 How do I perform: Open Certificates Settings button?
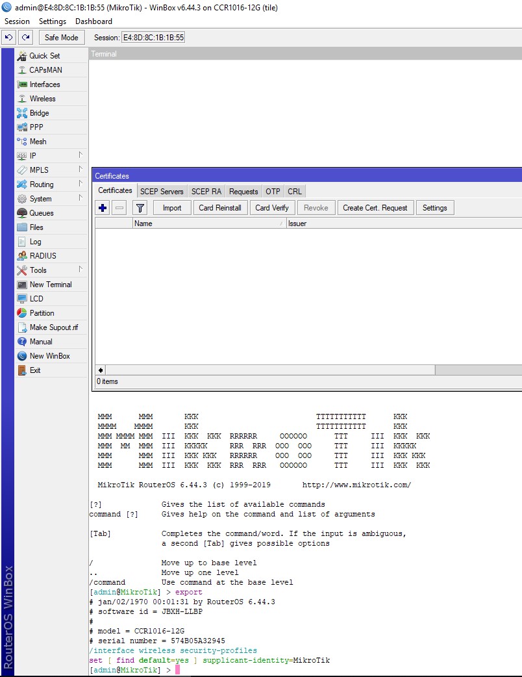(x=434, y=208)
